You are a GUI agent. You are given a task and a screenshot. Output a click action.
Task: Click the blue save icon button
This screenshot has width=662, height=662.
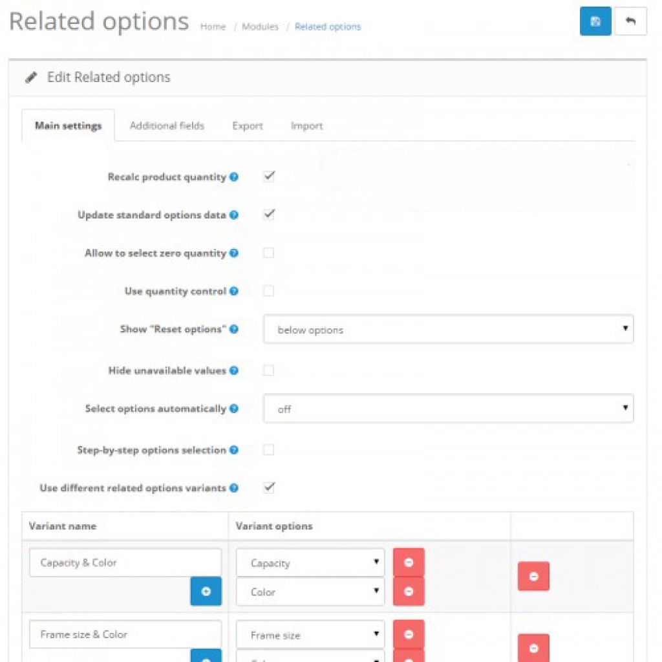point(595,22)
